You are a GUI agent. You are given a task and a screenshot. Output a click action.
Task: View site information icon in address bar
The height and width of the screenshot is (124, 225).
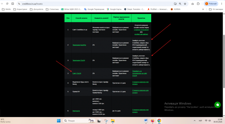coord(19,4)
